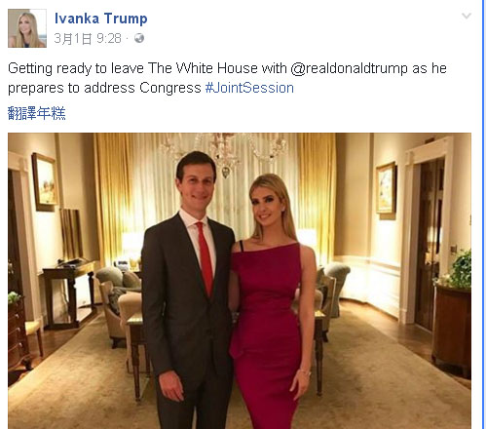Open the post options chevron menu
486x429 pixels.
467,16
